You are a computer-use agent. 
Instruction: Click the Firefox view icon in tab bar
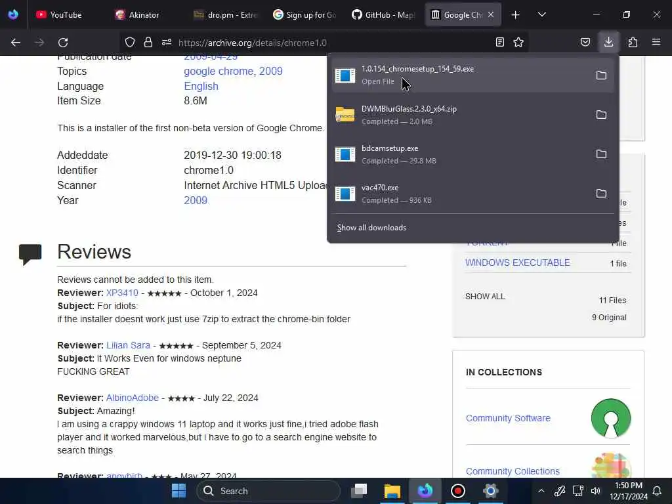(13, 14)
